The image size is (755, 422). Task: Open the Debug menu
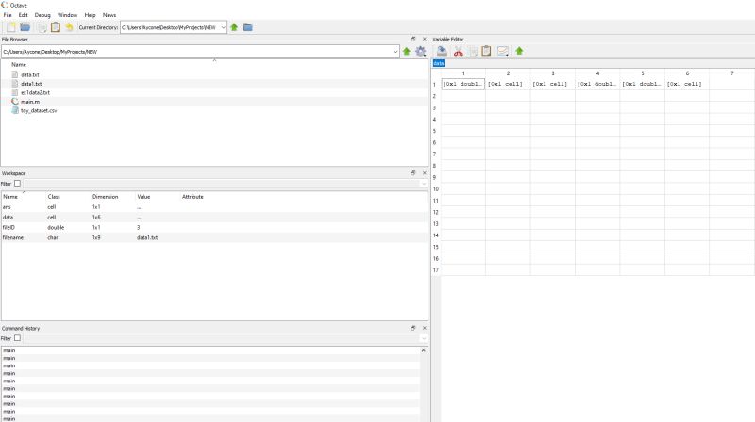pyautogui.click(x=42, y=15)
